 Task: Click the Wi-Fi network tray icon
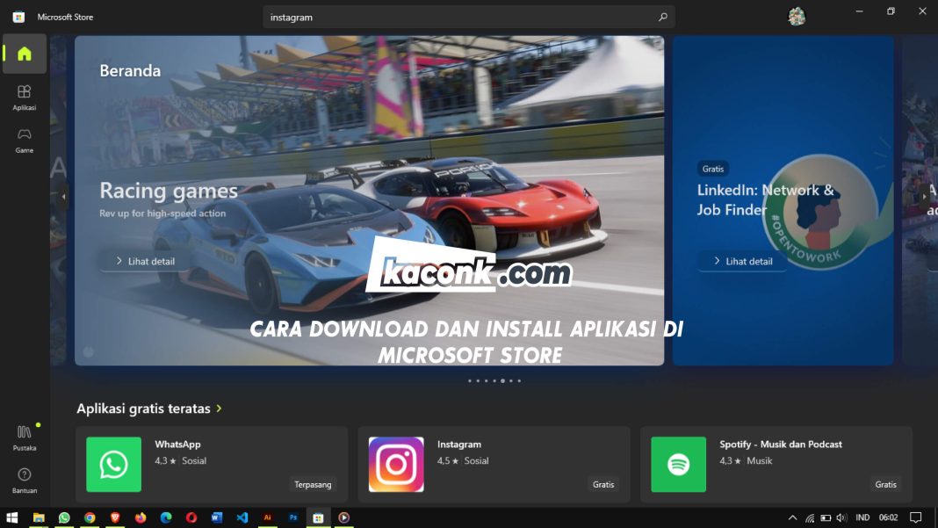coord(810,517)
